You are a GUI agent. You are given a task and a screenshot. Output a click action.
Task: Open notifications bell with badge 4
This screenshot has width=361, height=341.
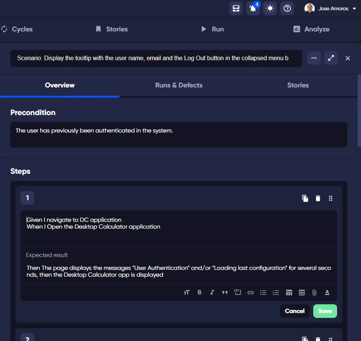(x=253, y=8)
